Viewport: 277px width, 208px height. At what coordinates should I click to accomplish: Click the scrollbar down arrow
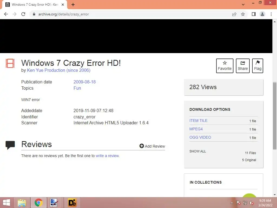[275, 195]
